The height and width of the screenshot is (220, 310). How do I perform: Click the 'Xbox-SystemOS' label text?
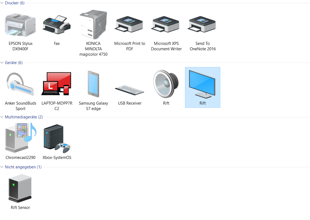click(x=57, y=158)
